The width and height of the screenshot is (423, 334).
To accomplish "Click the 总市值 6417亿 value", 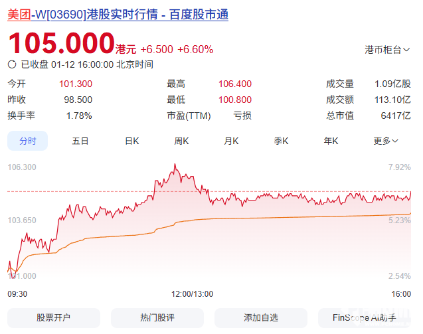I will 396,116.
